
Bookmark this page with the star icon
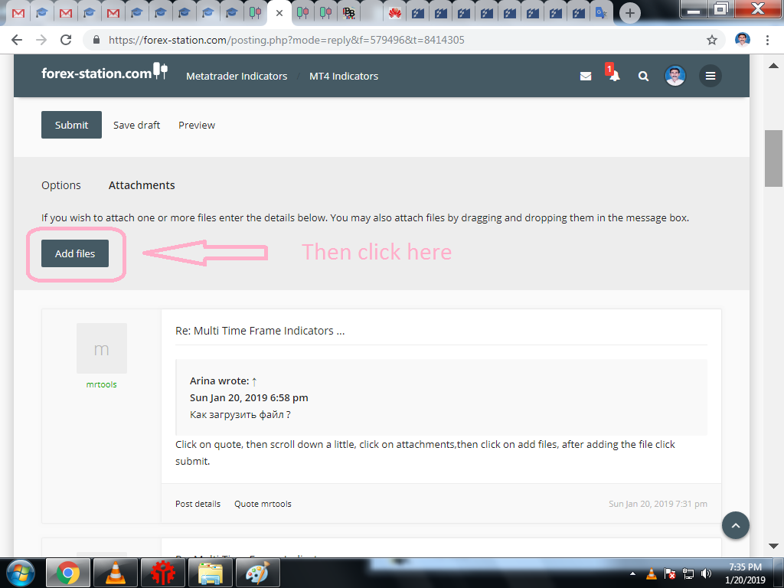click(712, 40)
